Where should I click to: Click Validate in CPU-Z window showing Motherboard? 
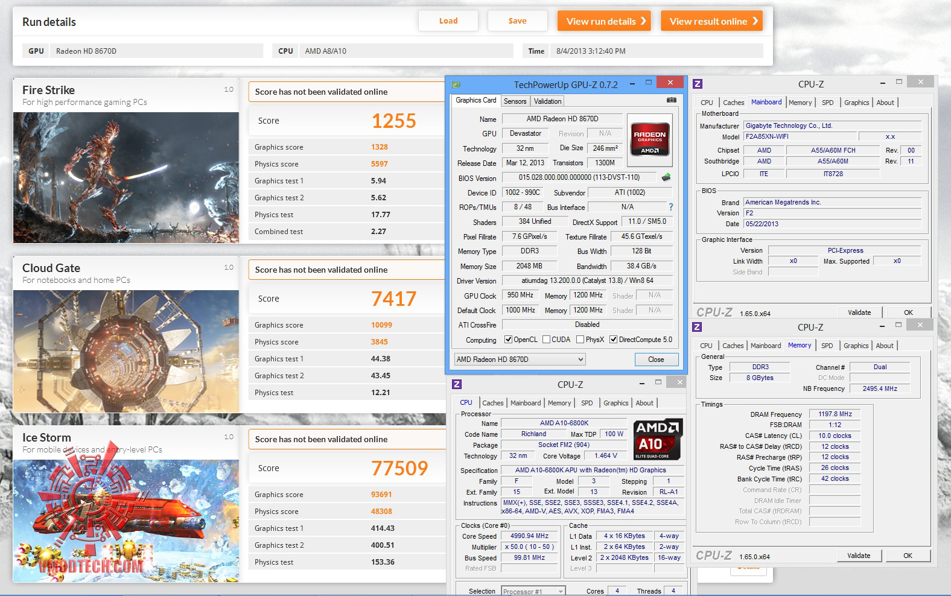[859, 312]
